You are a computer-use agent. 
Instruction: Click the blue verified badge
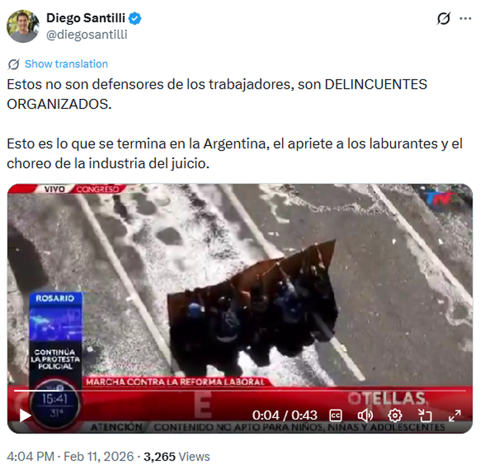click(x=135, y=19)
